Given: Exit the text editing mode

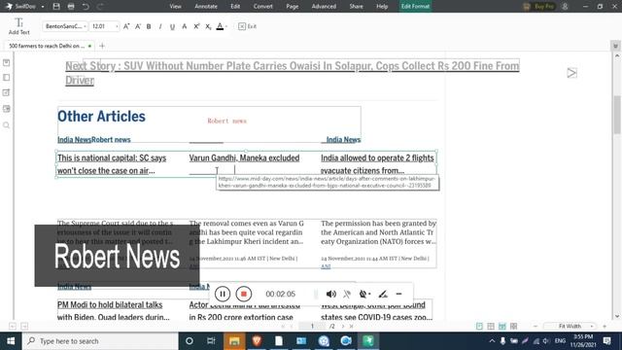Looking at the screenshot, I should (247, 26).
